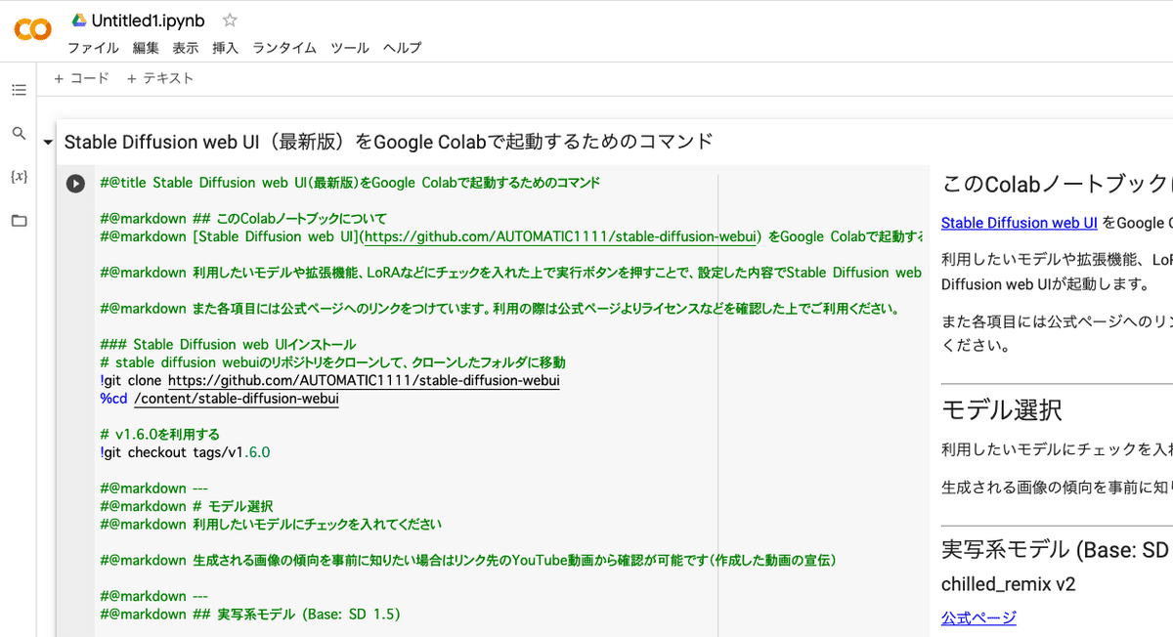Run the cell with the play button
Viewport: 1173px width, 637px height.
(x=75, y=183)
